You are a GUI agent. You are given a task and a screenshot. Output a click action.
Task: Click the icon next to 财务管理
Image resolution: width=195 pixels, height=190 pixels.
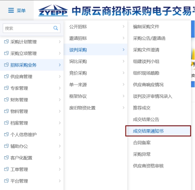6,99
